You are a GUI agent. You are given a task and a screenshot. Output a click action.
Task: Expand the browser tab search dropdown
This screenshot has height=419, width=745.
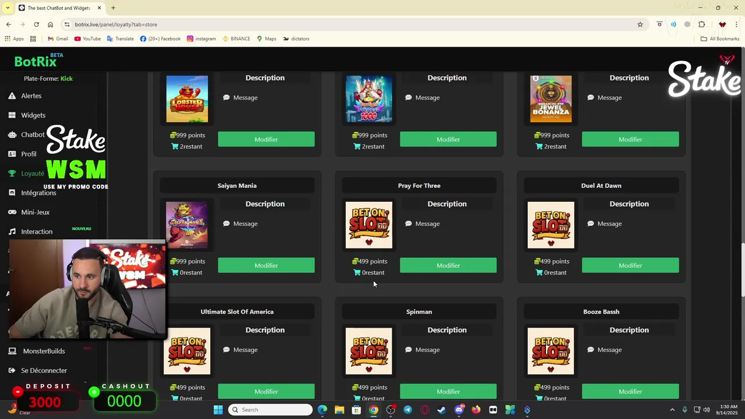point(8,8)
